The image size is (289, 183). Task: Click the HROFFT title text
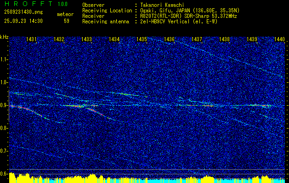tap(28, 4)
